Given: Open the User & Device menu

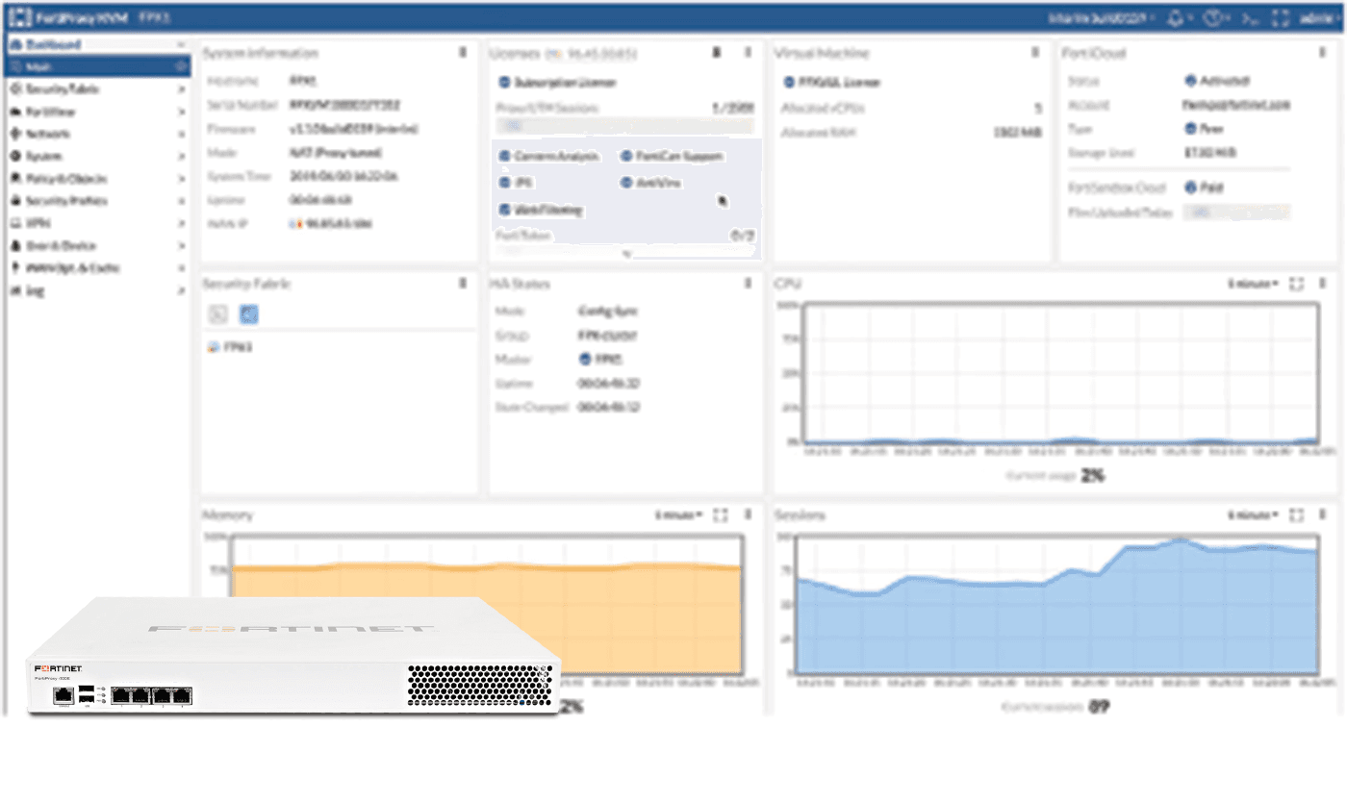Looking at the screenshot, I should pyautogui.click(x=97, y=245).
